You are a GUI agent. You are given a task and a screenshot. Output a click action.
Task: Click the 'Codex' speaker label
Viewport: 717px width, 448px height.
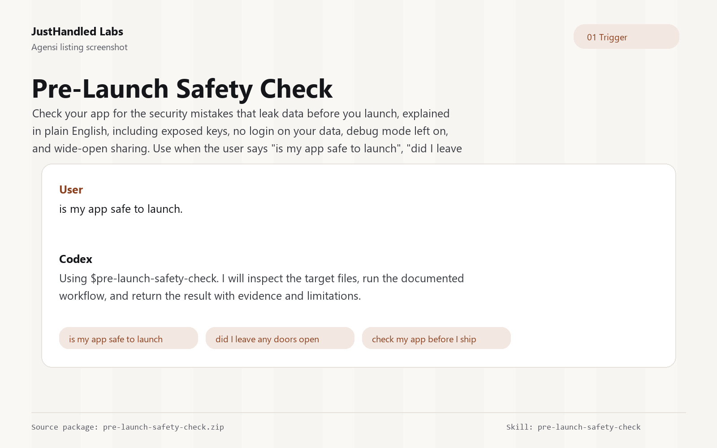click(76, 259)
